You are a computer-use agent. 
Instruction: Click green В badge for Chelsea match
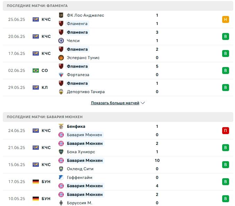[226, 36]
